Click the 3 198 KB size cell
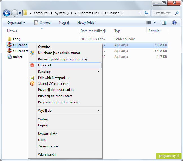 (x=161, y=45)
